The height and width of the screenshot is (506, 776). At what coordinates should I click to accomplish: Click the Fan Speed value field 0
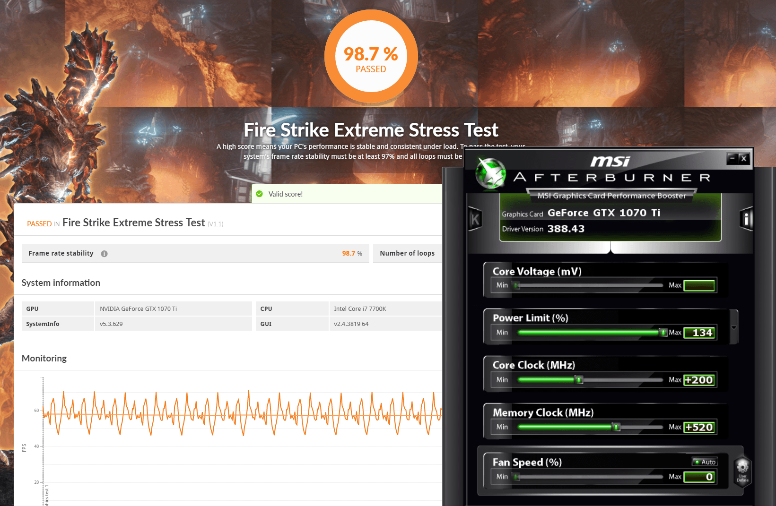(699, 477)
